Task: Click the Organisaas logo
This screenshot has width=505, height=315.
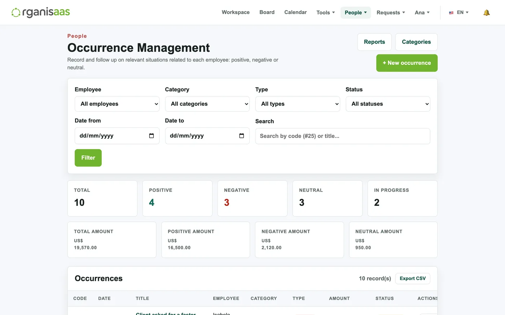Action: (41, 12)
